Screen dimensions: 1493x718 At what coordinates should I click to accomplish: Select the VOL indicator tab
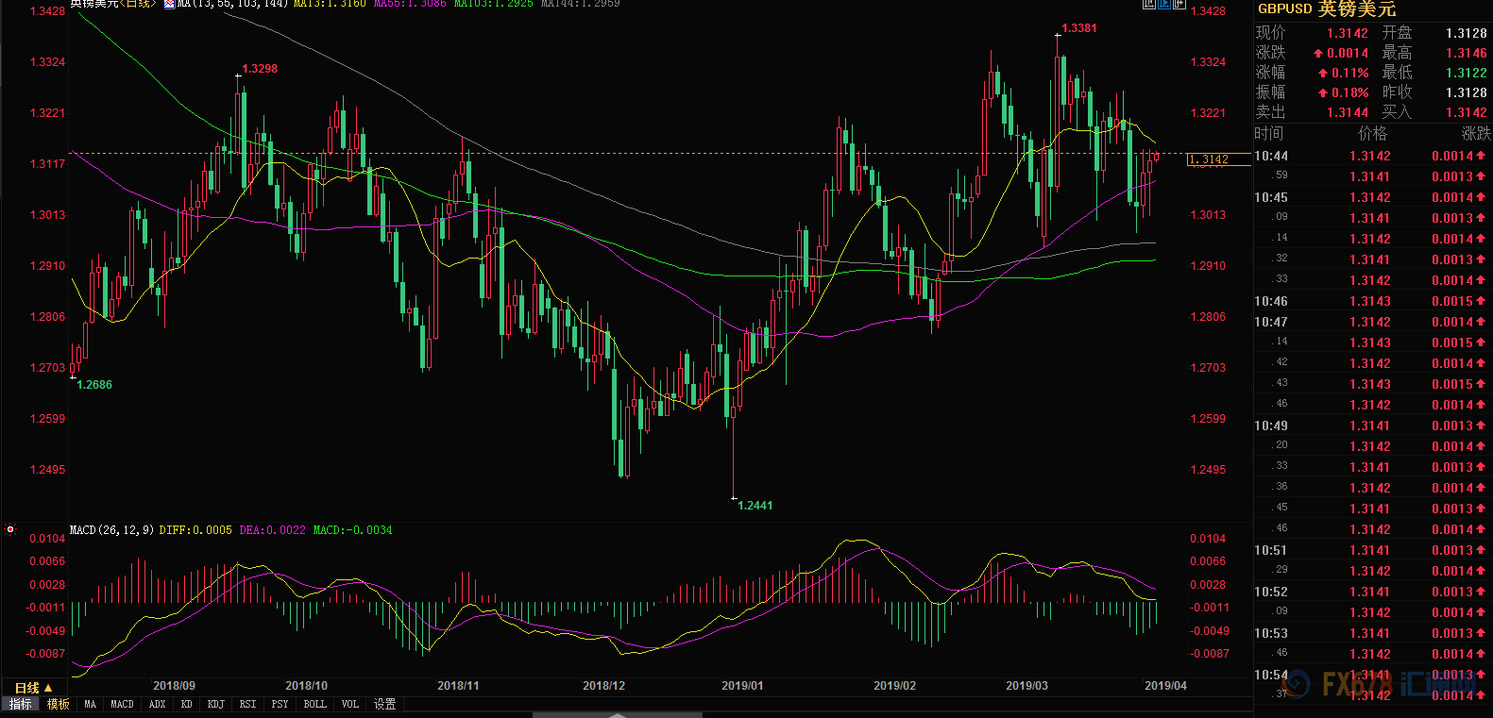tap(349, 704)
